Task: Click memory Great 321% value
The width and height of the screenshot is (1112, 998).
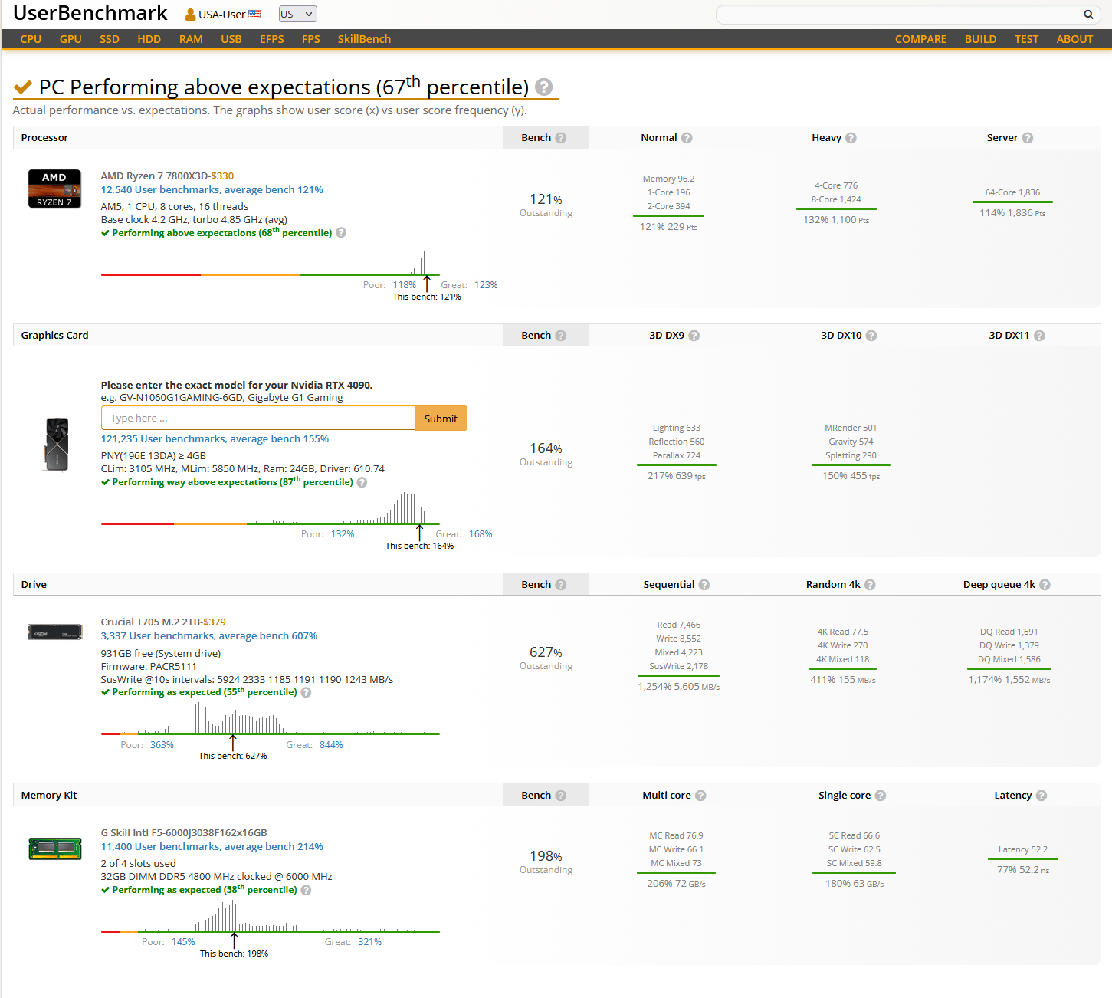Action: tap(369, 942)
